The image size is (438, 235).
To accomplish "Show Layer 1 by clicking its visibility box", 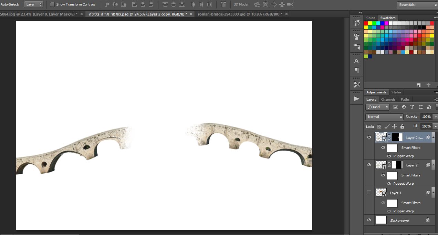I will point(369,193).
